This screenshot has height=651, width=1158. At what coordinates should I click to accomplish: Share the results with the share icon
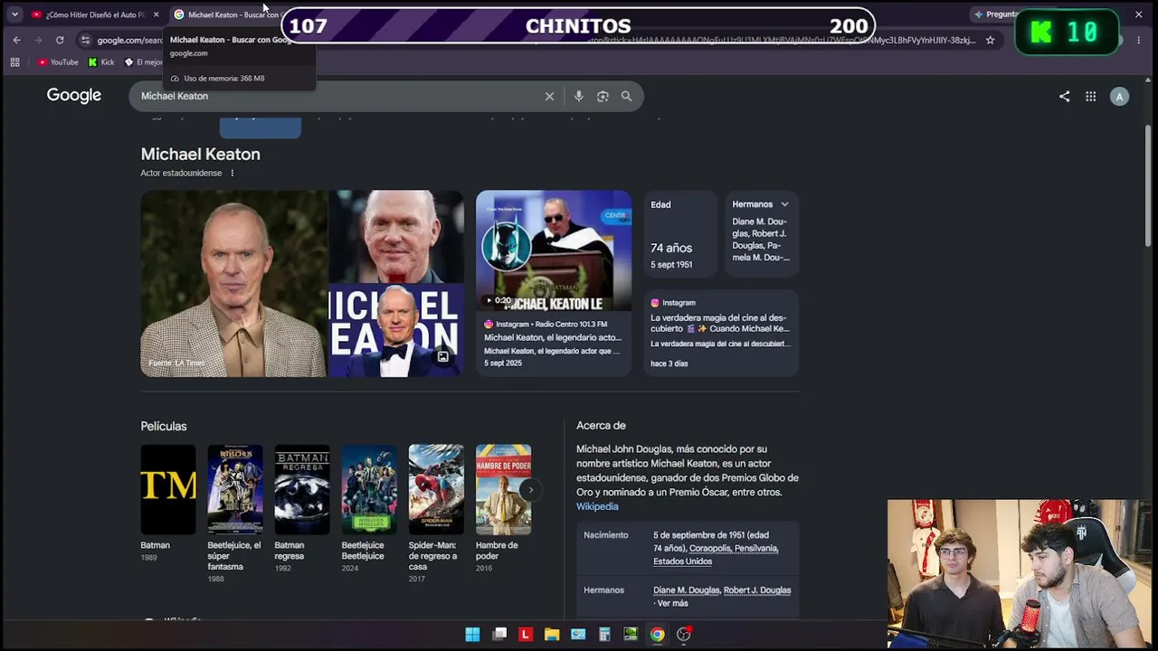point(1064,97)
